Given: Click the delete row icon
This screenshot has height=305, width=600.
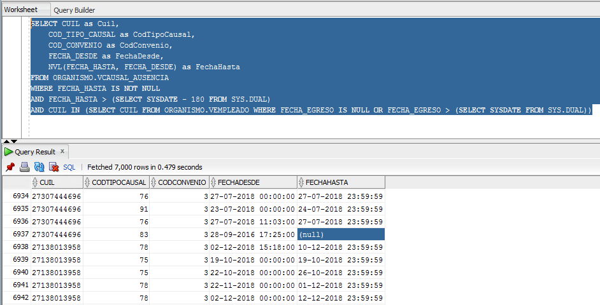Looking at the screenshot, I should (54, 167).
